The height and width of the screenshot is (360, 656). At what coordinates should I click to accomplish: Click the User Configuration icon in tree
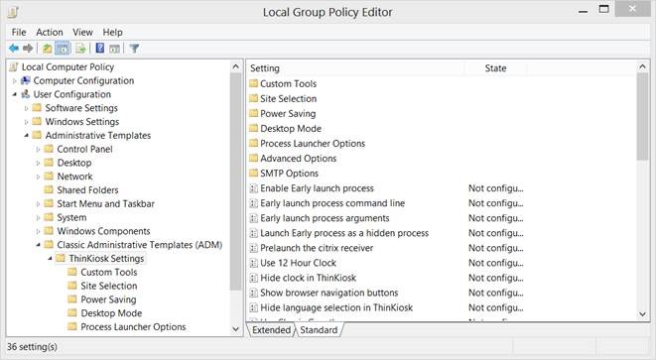[26, 94]
